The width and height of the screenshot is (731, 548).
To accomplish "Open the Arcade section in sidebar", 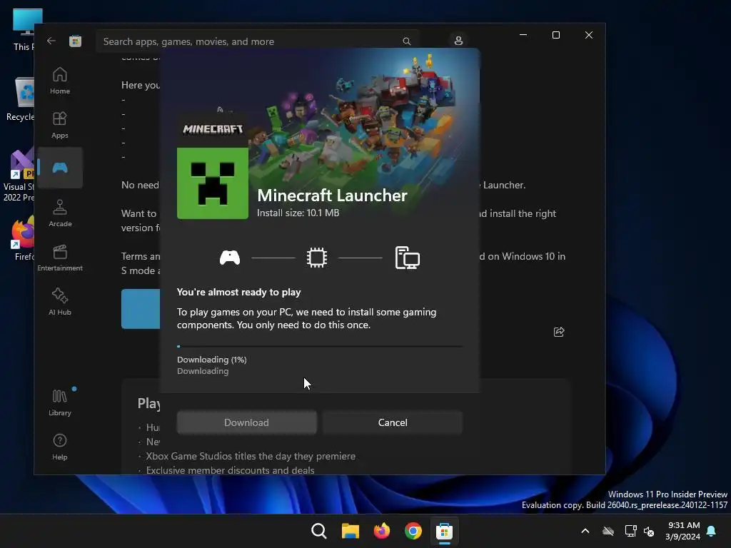I will [60, 213].
